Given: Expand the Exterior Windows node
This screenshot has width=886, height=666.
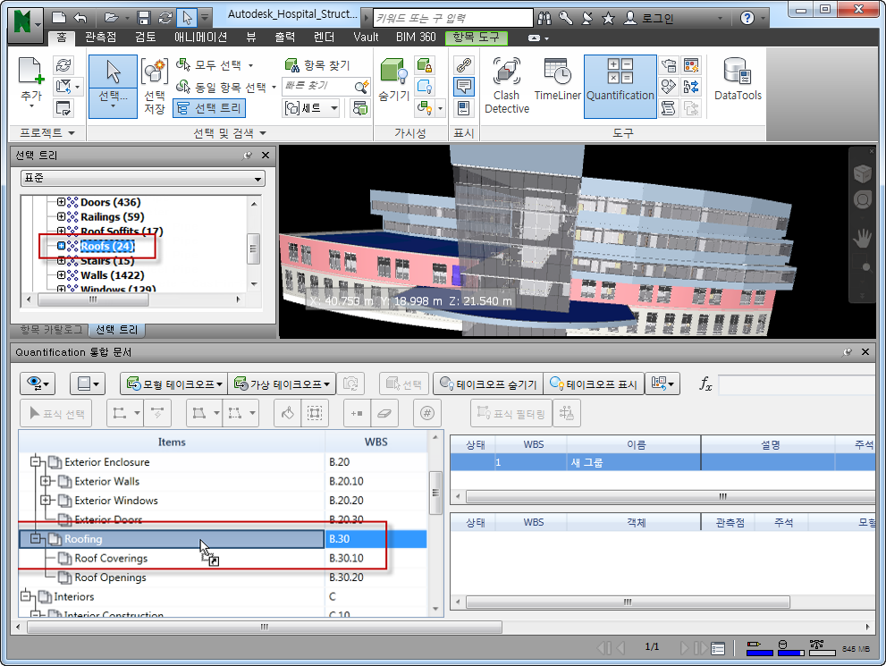Looking at the screenshot, I should [46, 501].
